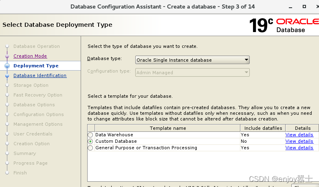View details for General Purpose template
Screen dimensions: 319x187
[x=299, y=148]
